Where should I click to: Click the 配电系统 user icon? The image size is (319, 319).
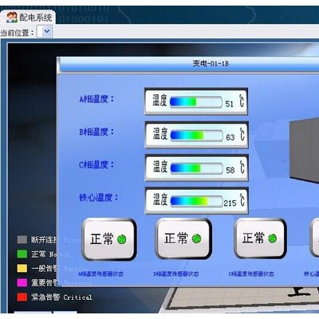click(11, 18)
